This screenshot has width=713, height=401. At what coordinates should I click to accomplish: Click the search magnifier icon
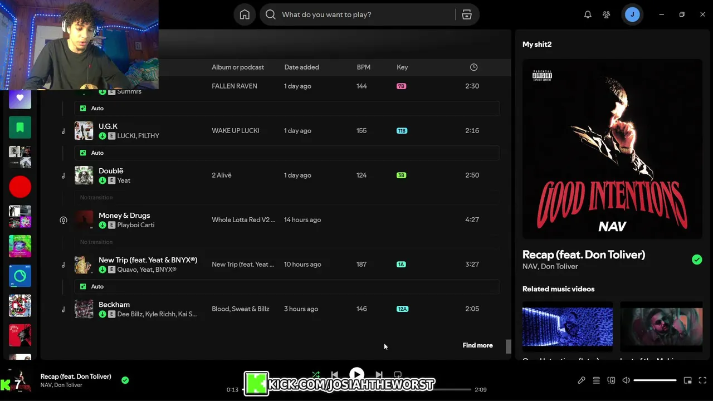click(x=271, y=14)
